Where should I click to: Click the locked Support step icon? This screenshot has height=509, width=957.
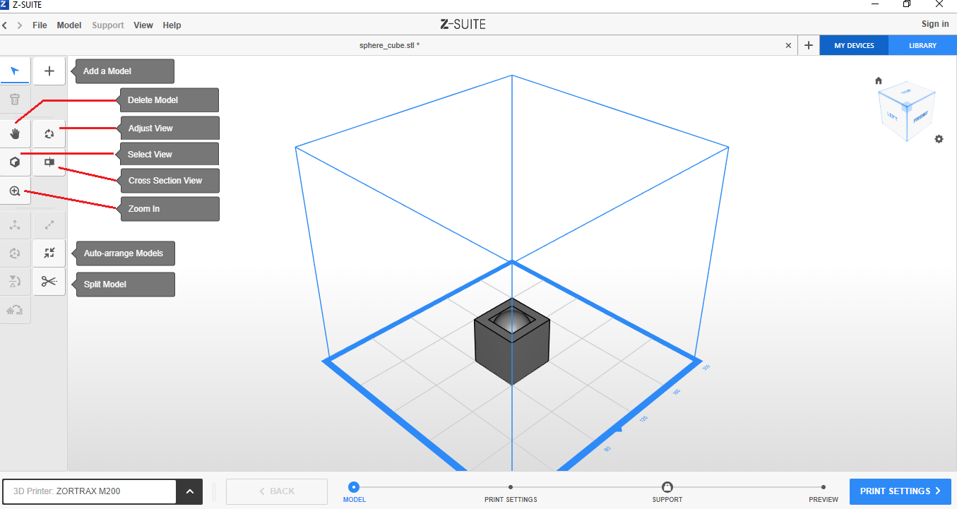[x=667, y=487]
